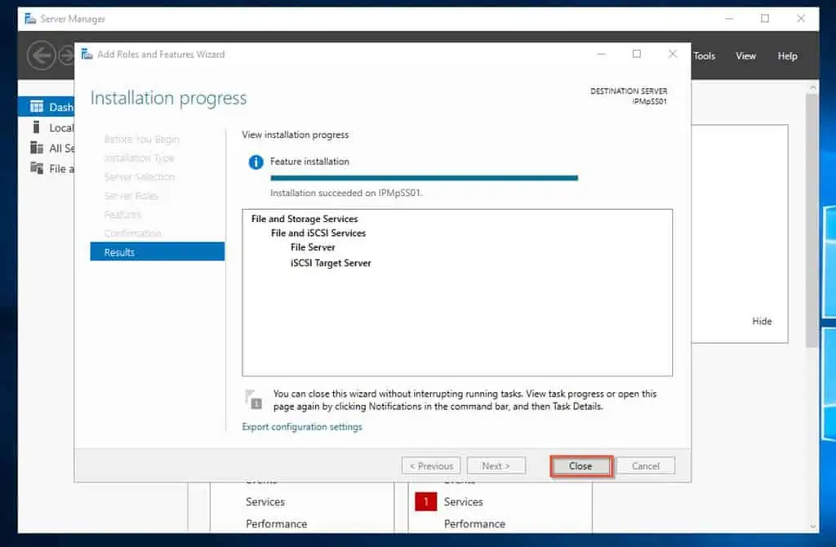Open Dashboard in Server Manager sidebar
This screenshot has width=836, height=547.
(47, 107)
